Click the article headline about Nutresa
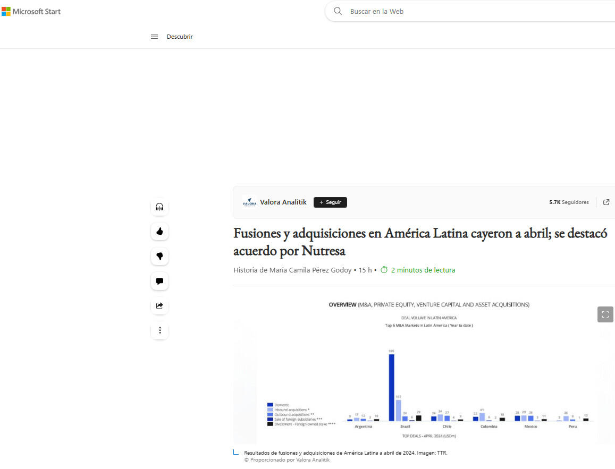The width and height of the screenshot is (615, 469). click(420, 242)
